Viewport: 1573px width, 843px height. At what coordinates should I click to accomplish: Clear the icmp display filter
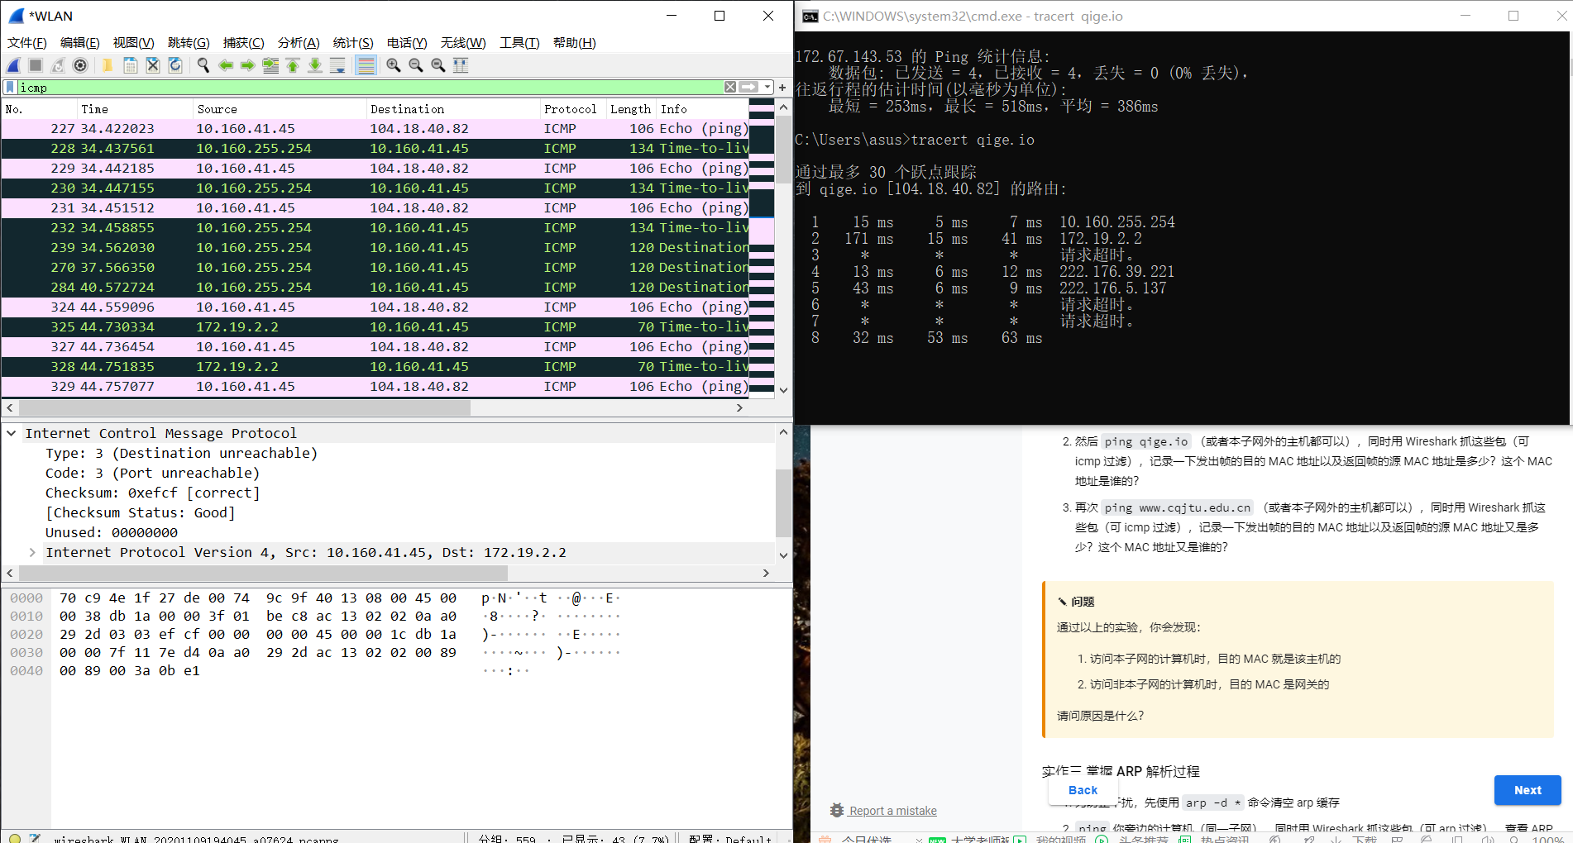(730, 87)
